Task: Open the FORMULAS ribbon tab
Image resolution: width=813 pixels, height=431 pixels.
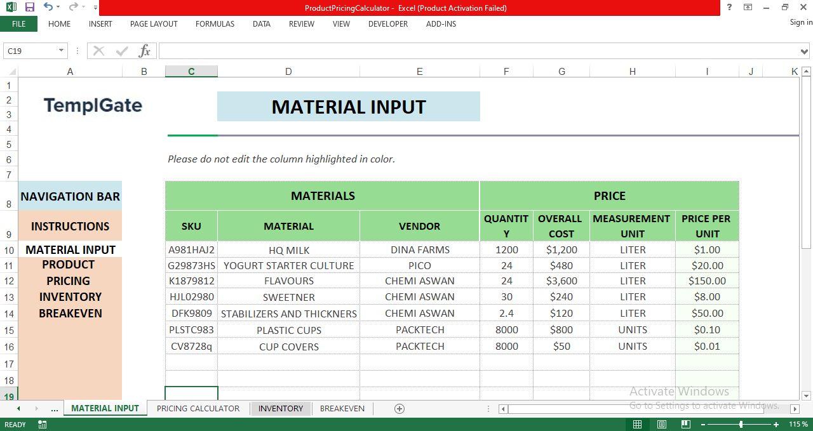Action: click(x=215, y=23)
